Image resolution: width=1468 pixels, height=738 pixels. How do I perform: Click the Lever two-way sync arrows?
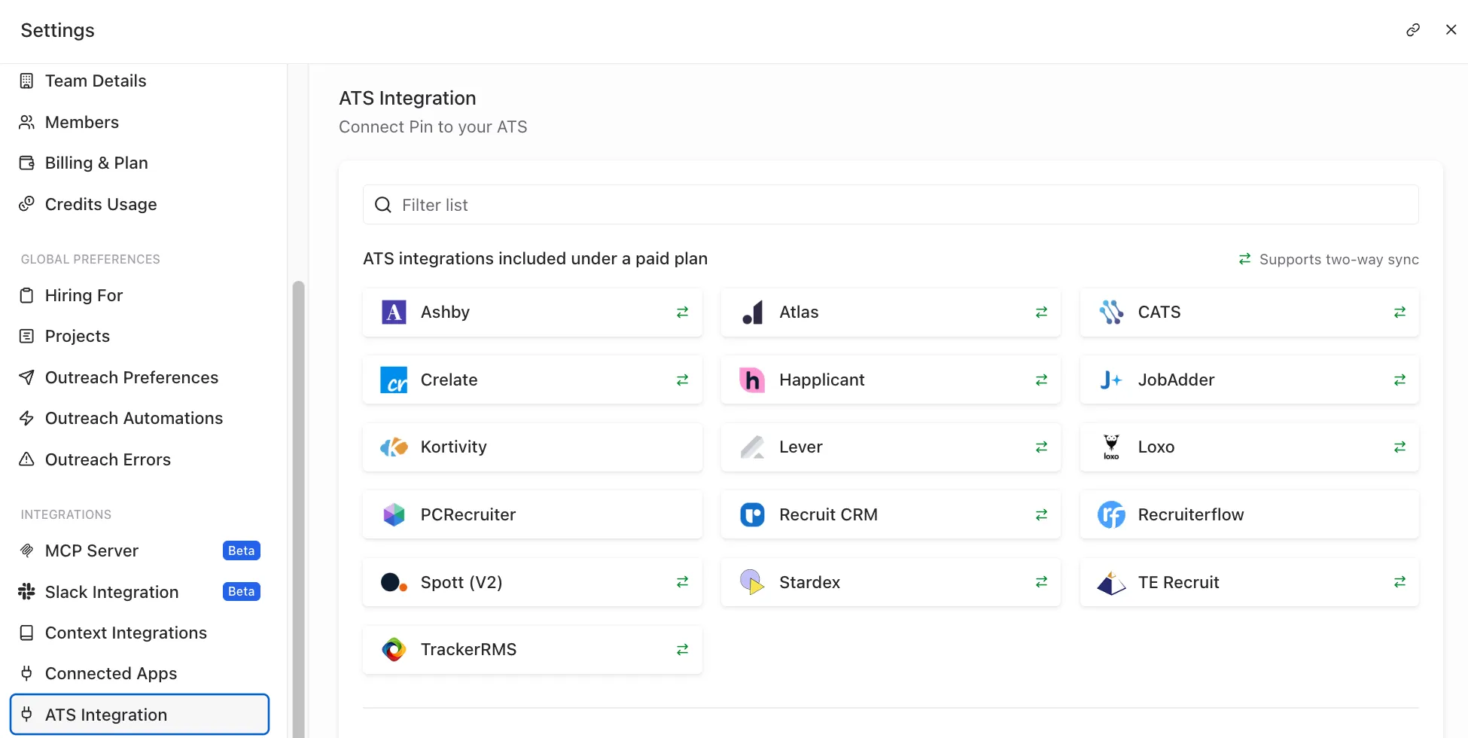[x=1041, y=447]
